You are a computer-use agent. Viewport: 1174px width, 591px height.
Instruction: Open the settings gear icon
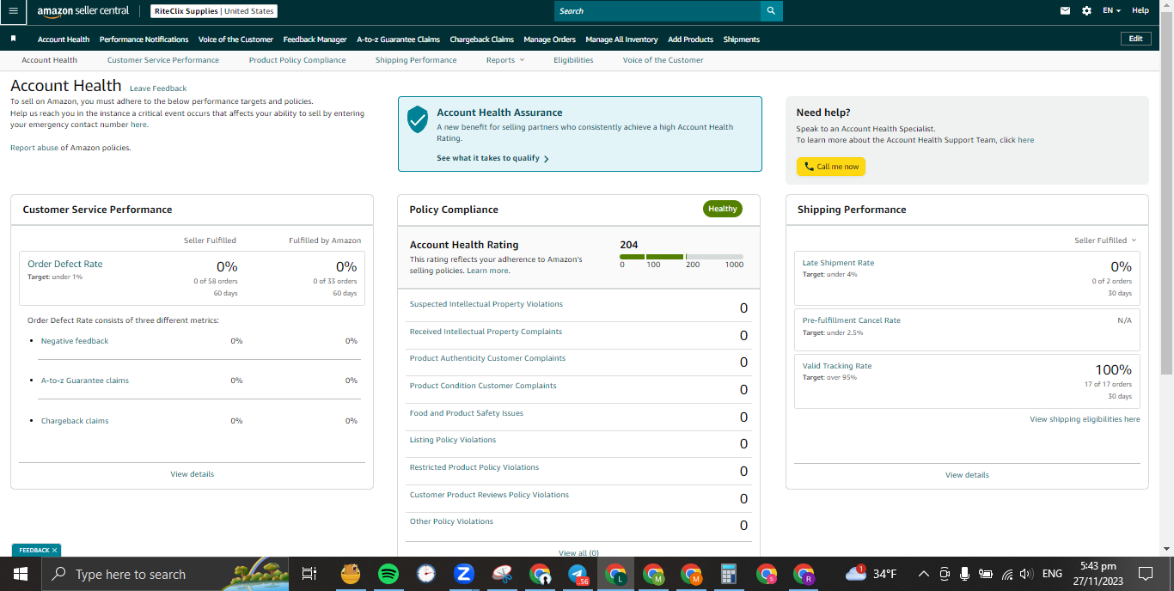tap(1086, 11)
